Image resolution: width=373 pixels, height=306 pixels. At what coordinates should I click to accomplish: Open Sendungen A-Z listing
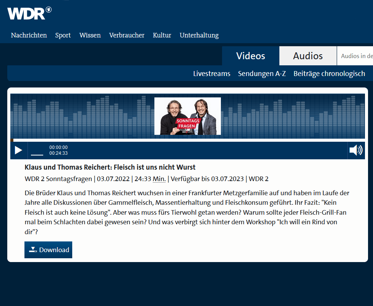[262, 74]
